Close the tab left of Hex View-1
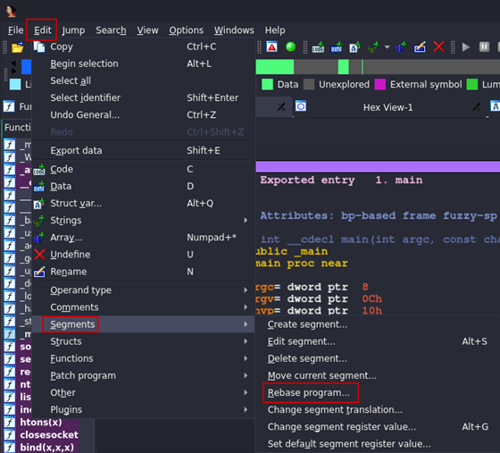The height and width of the screenshot is (453, 500). [x=281, y=107]
